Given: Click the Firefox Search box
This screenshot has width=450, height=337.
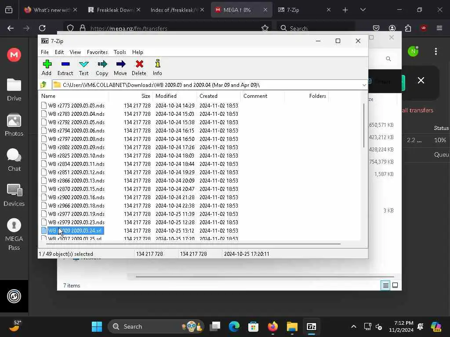Looking at the screenshot, I should [x=316, y=28].
